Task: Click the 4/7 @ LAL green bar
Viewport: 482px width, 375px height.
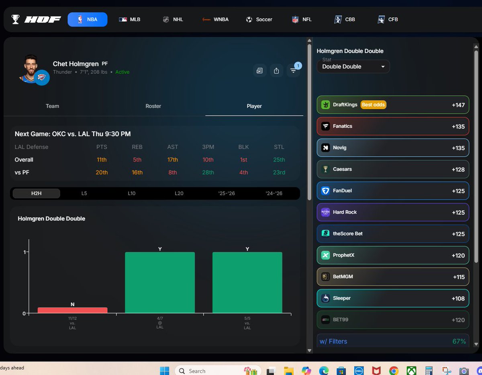Action: [160, 283]
